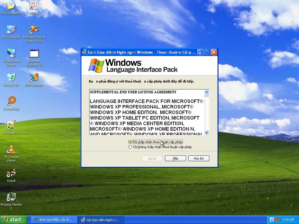Click the license agreement scrollbar thumb
The width and height of the screenshot is (299, 224).
tap(206, 96)
